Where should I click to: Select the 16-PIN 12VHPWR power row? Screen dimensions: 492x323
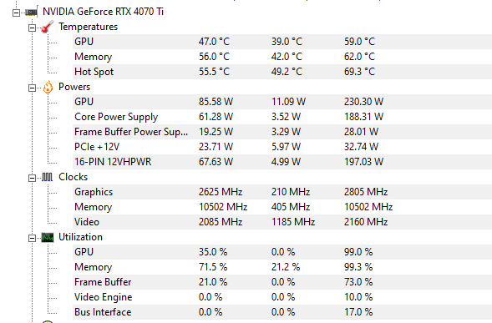282,162
